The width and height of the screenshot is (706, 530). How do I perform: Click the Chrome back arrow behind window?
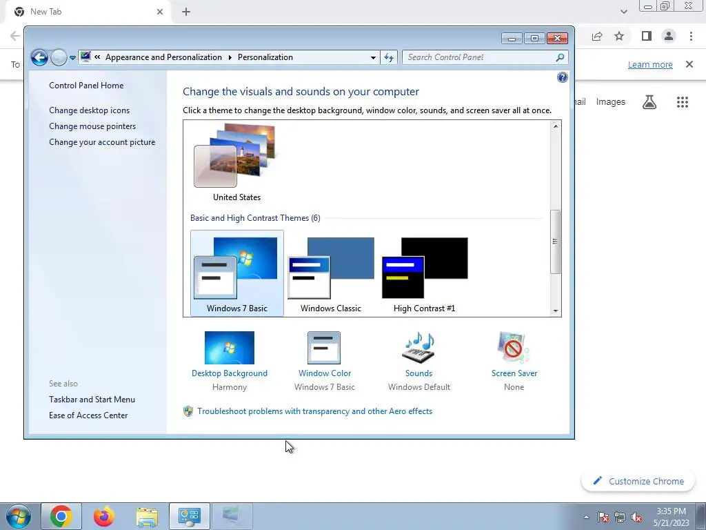(x=14, y=36)
